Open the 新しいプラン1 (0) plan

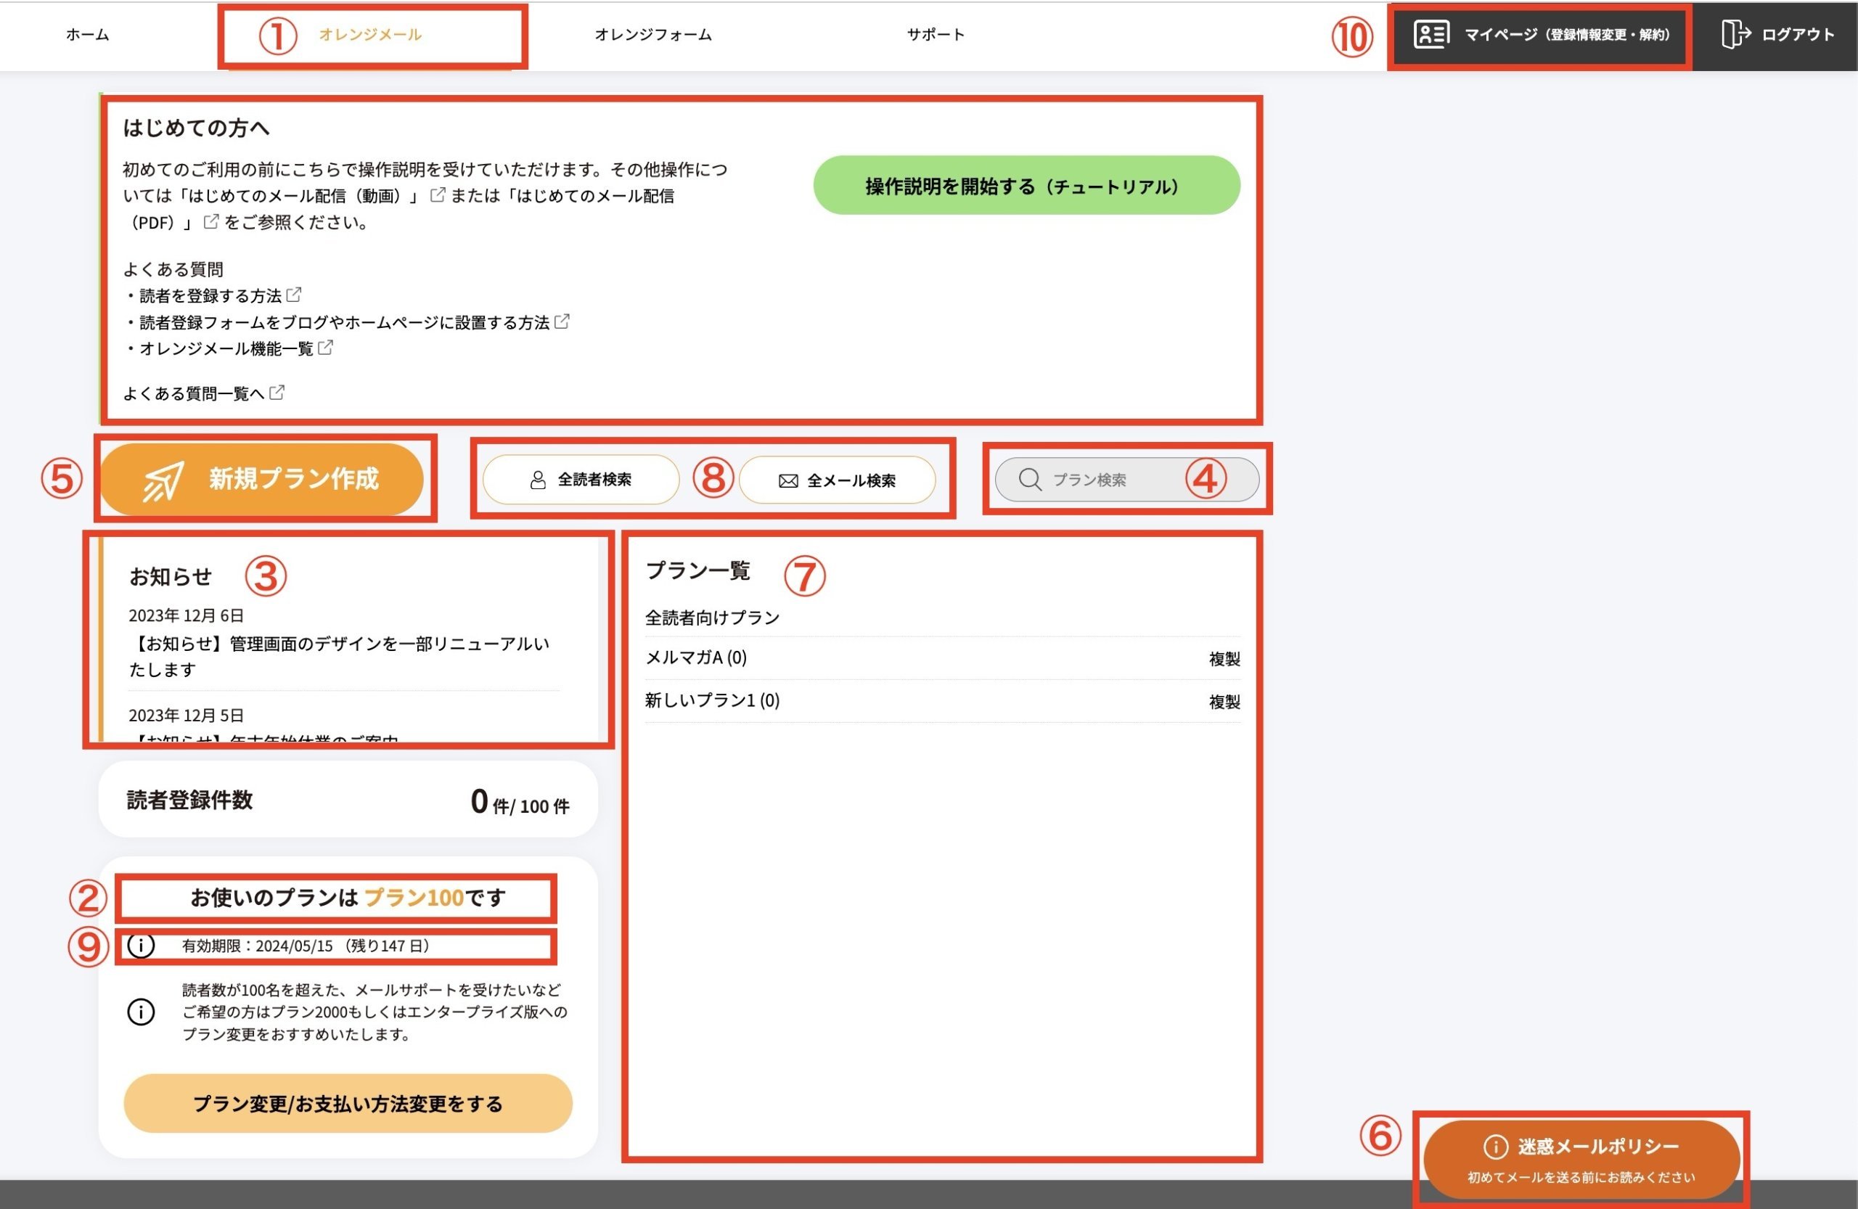[x=713, y=701]
